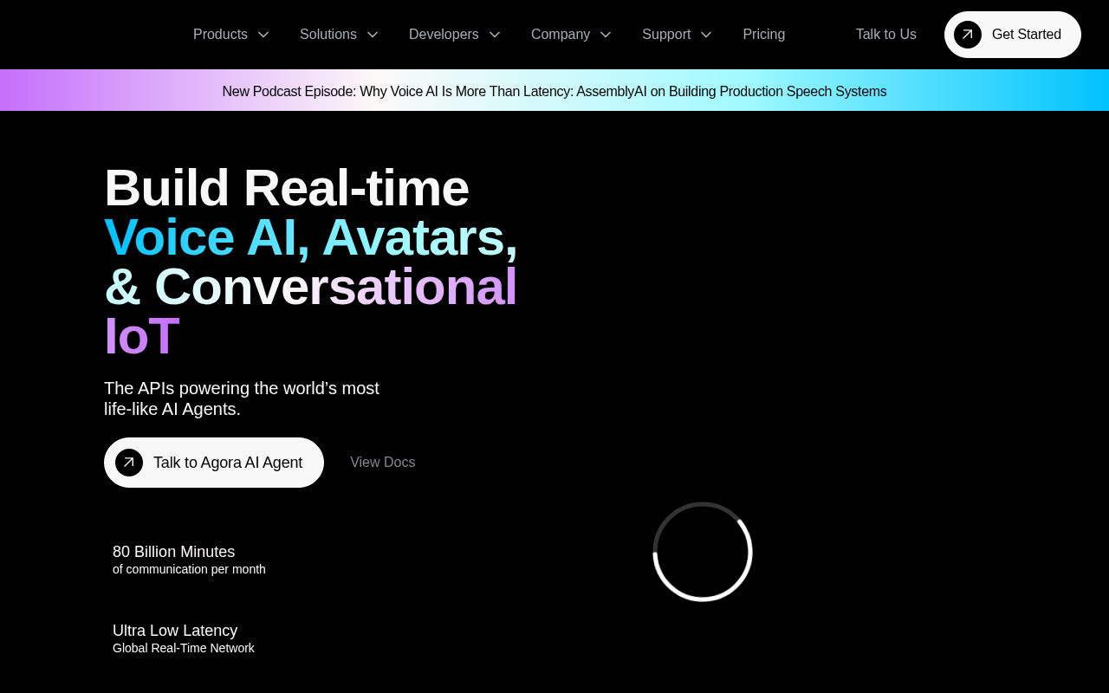Click the Get Started button label
The image size is (1109, 693).
point(1027,35)
